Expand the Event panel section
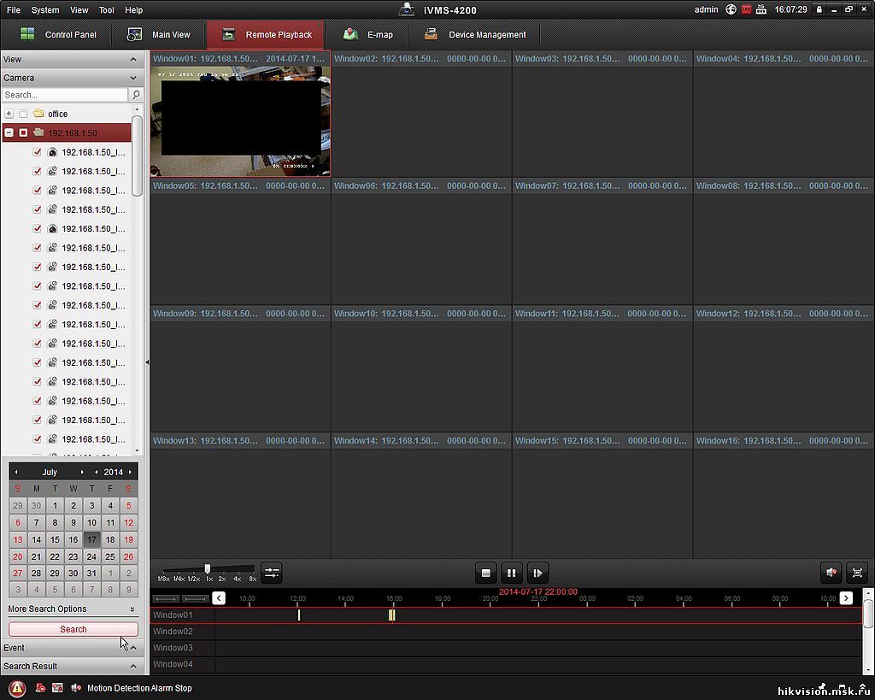 pos(133,648)
